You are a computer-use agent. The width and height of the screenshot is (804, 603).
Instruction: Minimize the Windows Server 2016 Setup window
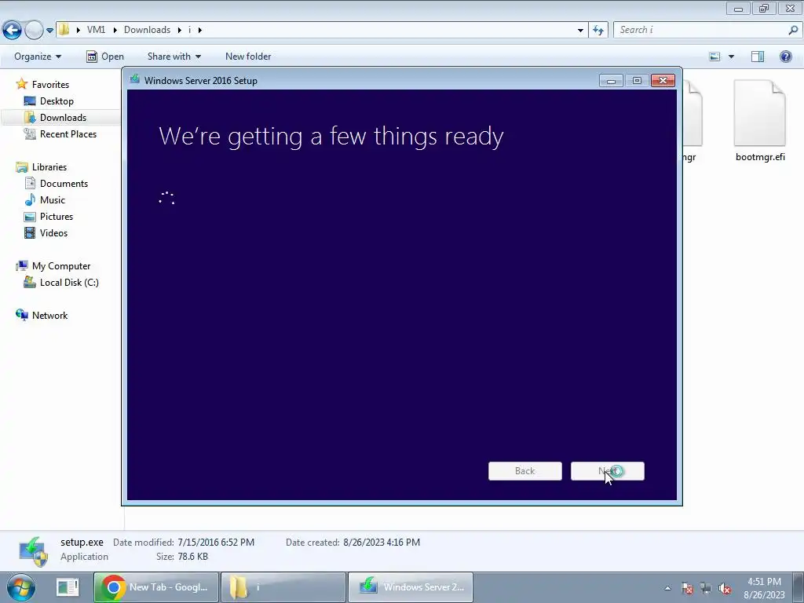coord(611,81)
